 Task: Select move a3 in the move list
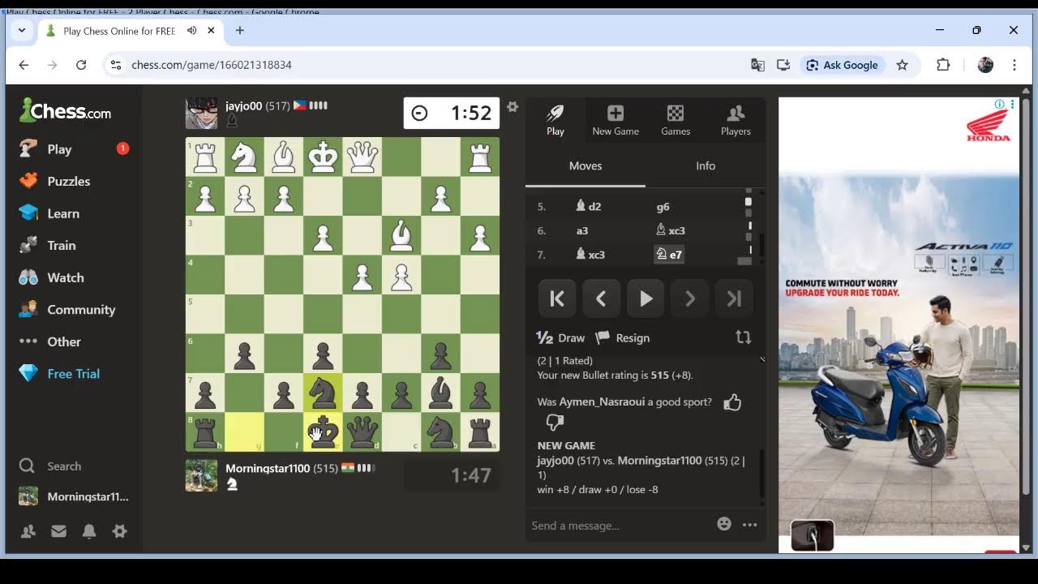[582, 230]
